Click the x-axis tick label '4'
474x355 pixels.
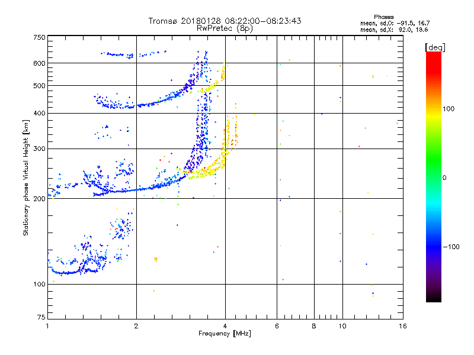click(x=225, y=327)
